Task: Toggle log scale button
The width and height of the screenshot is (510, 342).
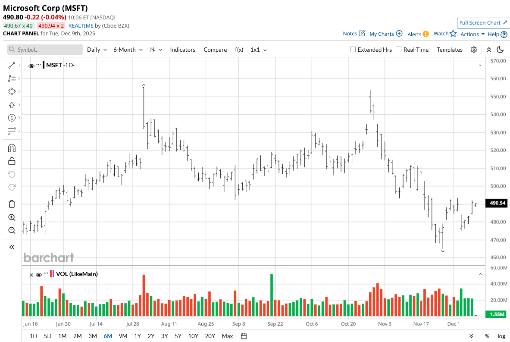Action: [501, 336]
